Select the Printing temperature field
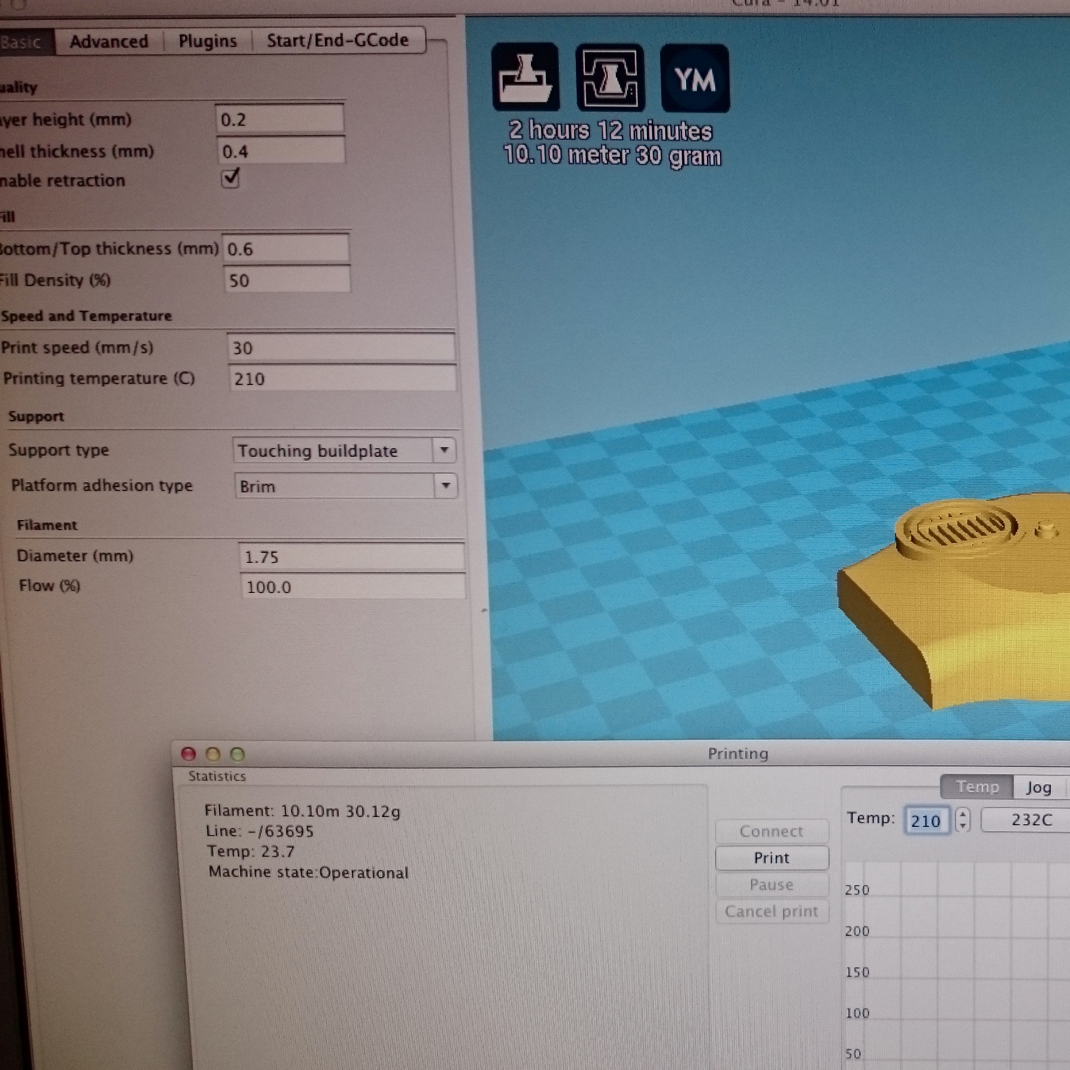 point(342,379)
